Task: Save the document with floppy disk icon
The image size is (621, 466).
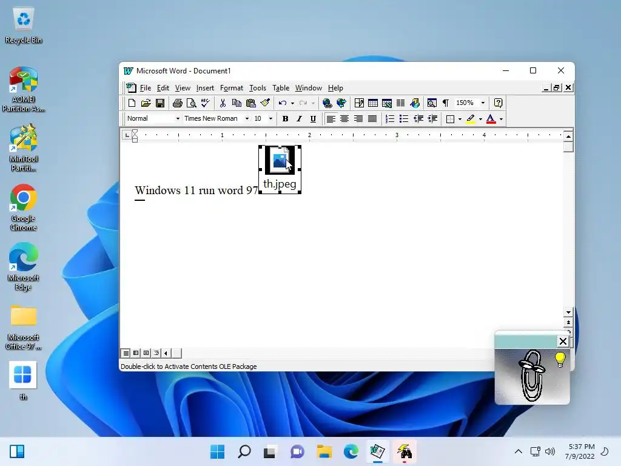Action: tap(160, 103)
